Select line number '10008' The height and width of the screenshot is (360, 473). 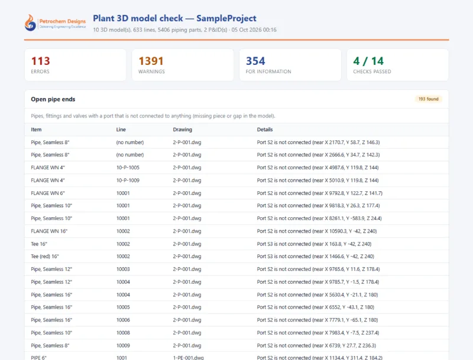pos(123,333)
